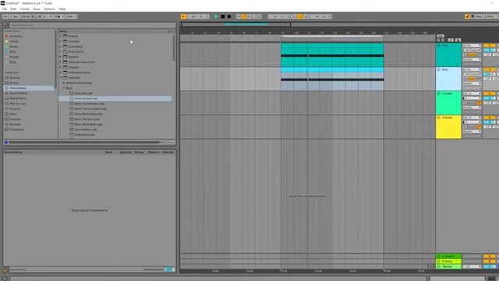This screenshot has width=499, height=281.
Task: Select the Master track header
Action: pyautogui.click(x=448, y=266)
